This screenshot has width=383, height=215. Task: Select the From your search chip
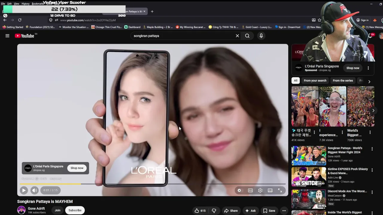click(x=315, y=81)
